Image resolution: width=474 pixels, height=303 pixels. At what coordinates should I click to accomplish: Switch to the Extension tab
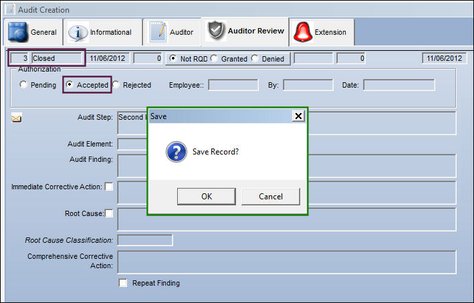(322, 32)
